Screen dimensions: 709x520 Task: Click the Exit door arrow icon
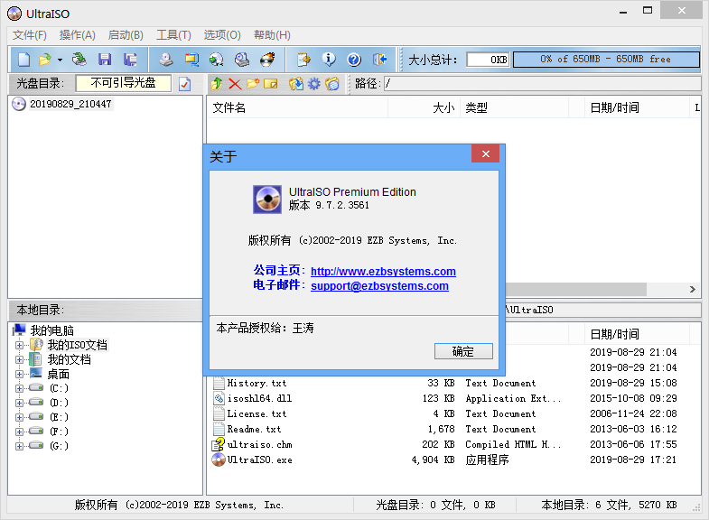380,60
